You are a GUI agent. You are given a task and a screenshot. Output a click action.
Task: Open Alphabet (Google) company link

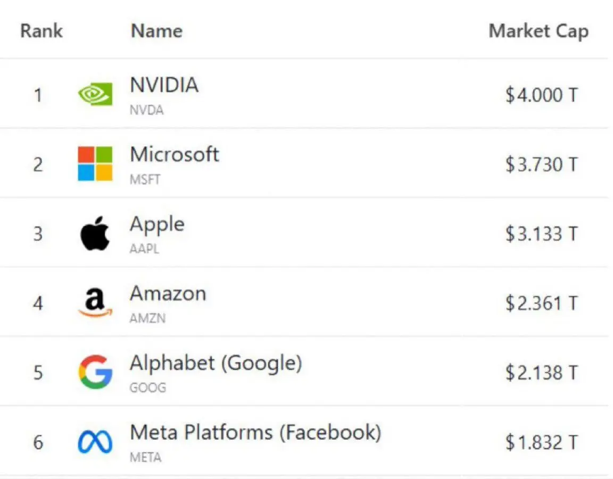point(216,364)
